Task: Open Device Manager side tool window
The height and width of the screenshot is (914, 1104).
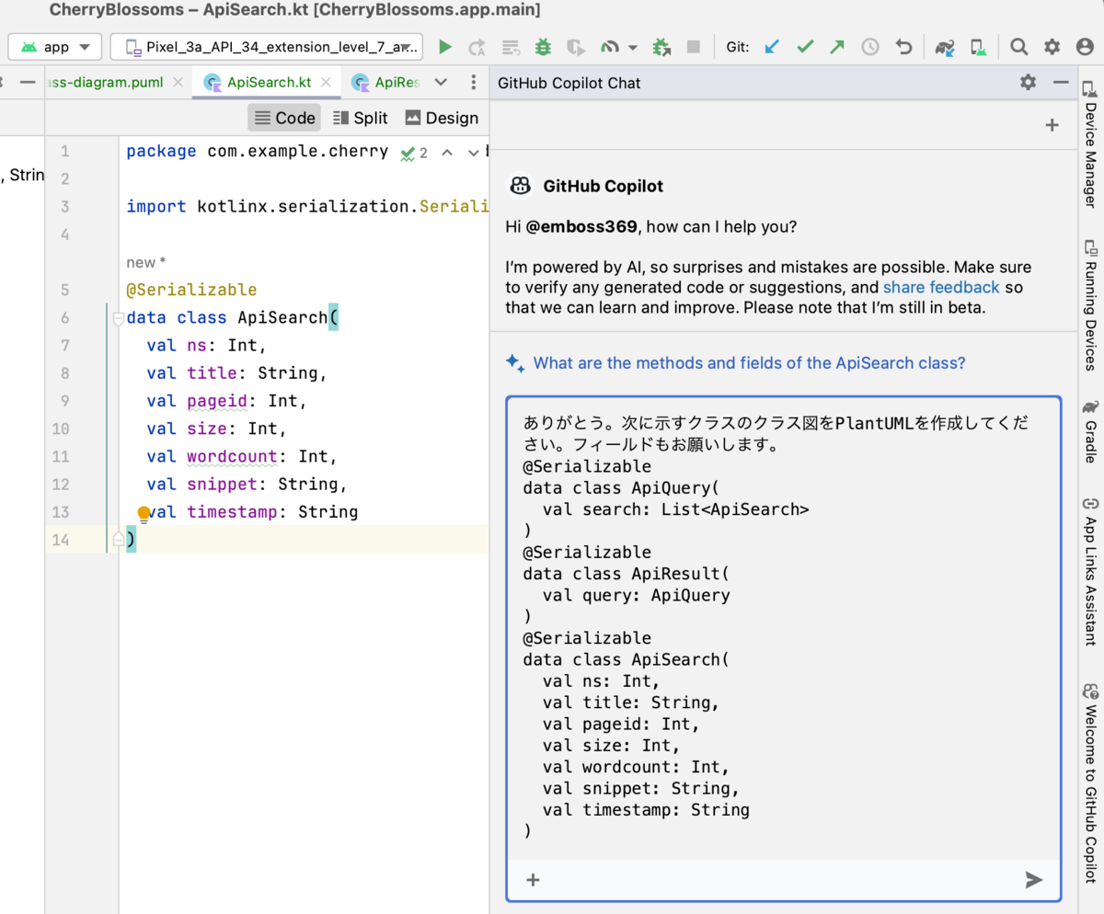Action: (x=1090, y=143)
